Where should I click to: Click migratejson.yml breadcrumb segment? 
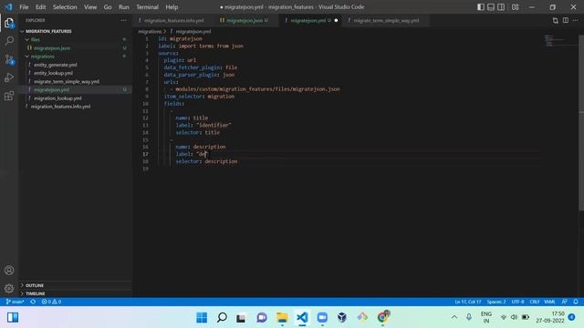tap(193, 32)
